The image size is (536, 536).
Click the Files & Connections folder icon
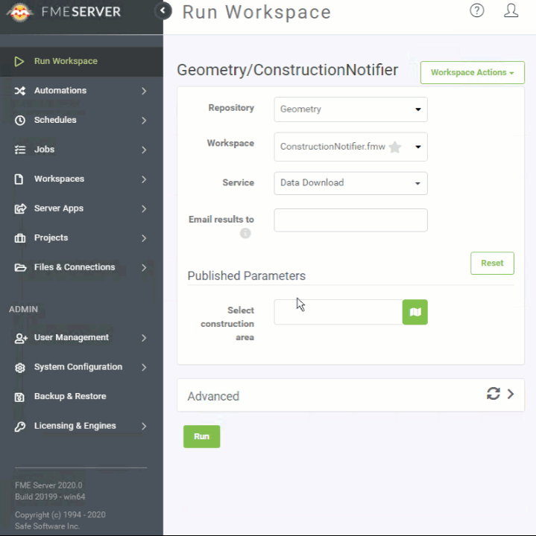tap(20, 267)
